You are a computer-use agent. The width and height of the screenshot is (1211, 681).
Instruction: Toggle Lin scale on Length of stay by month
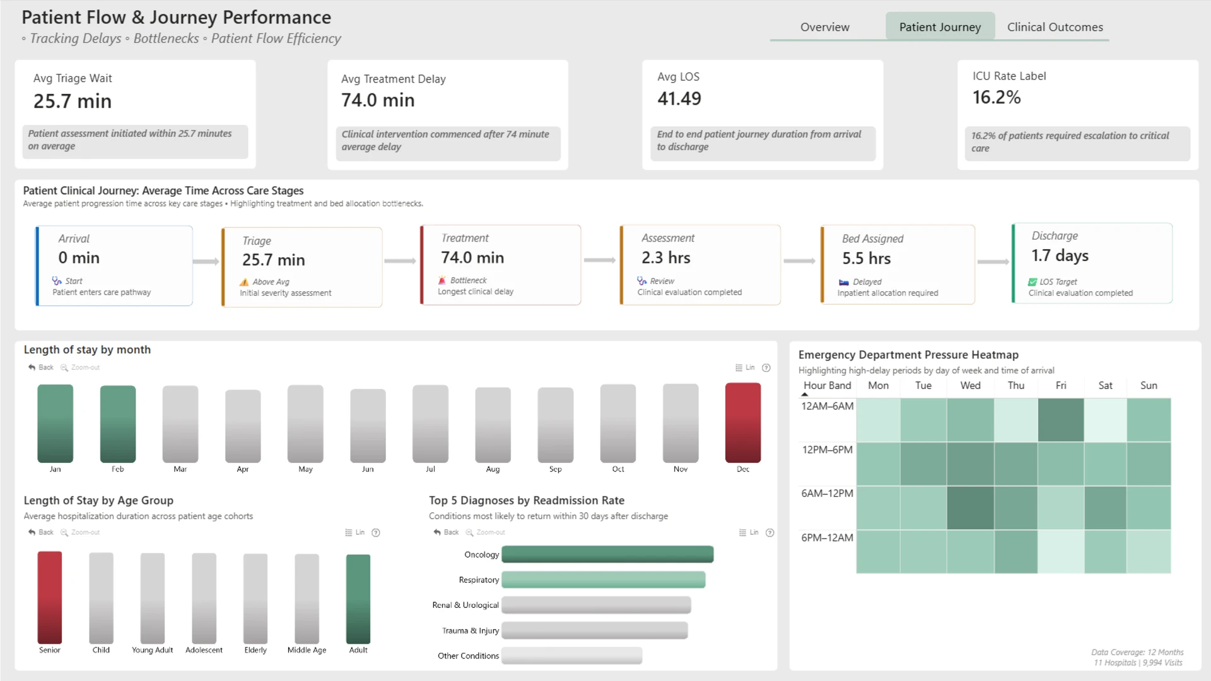(x=745, y=368)
